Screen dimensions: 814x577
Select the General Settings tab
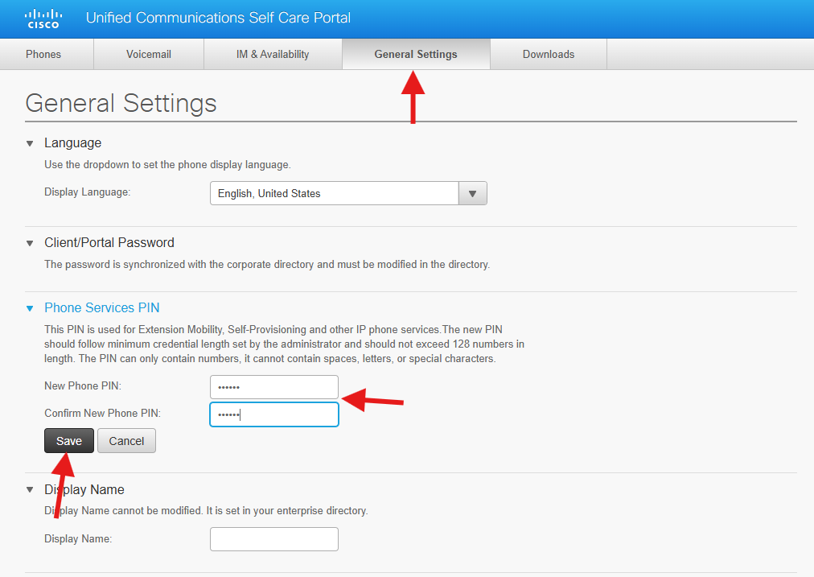[416, 54]
